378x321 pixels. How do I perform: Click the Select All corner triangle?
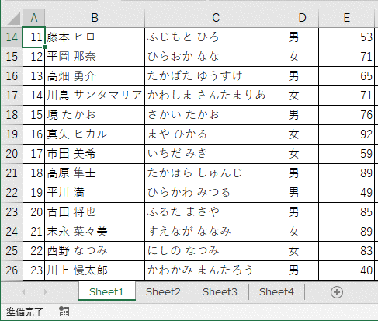[x=12, y=18]
